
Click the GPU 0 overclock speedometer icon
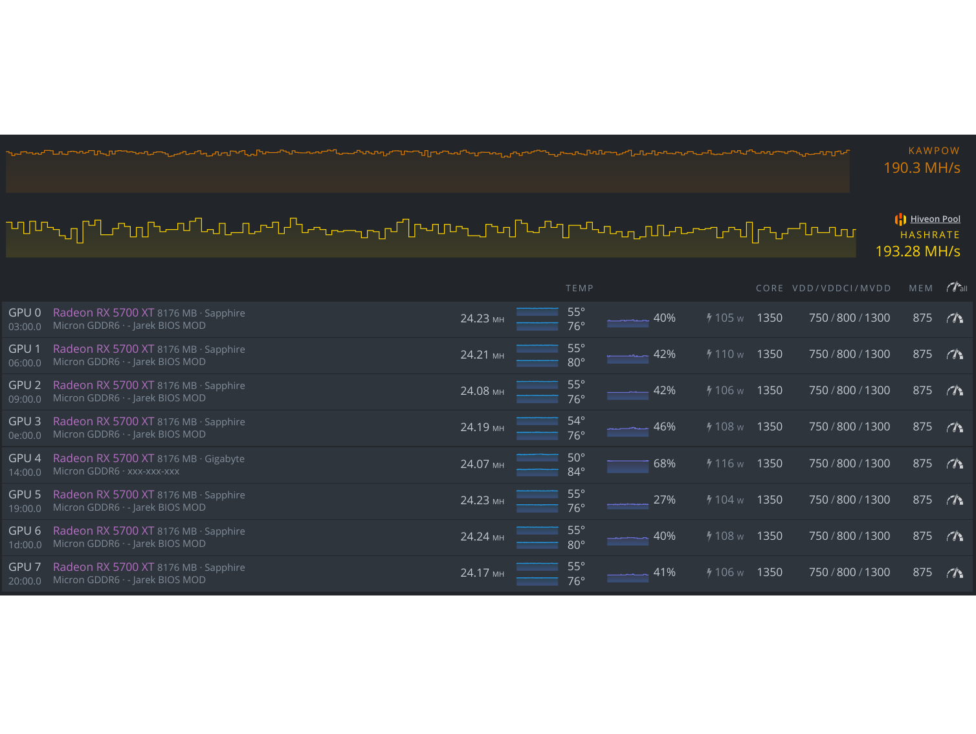(x=955, y=318)
